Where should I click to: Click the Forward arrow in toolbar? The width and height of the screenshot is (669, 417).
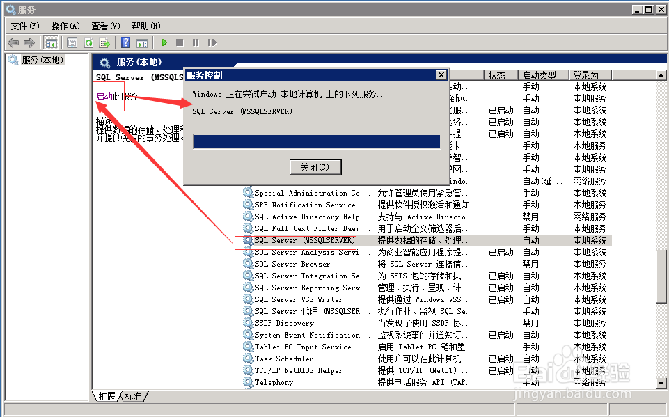(x=29, y=42)
